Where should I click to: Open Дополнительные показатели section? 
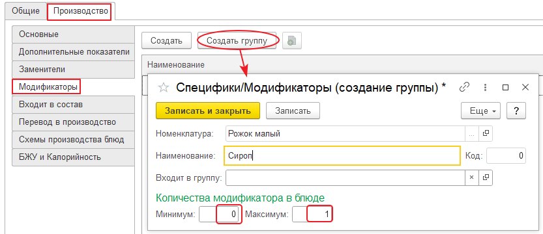point(73,52)
